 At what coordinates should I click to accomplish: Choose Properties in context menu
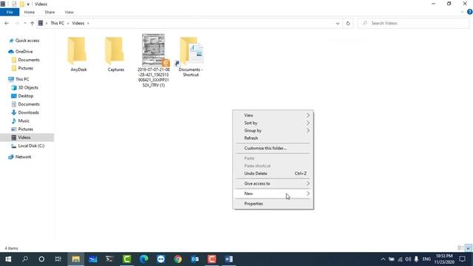273,204
